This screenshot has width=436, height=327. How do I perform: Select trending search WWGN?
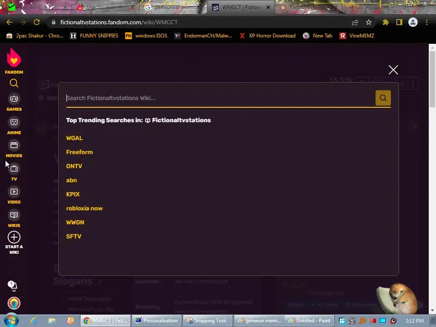pyautogui.click(x=75, y=222)
